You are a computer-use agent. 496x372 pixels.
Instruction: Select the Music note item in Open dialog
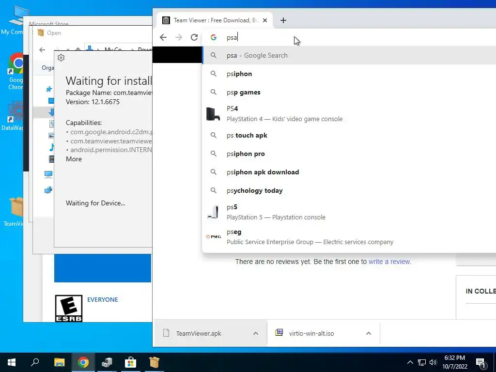click(x=51, y=147)
